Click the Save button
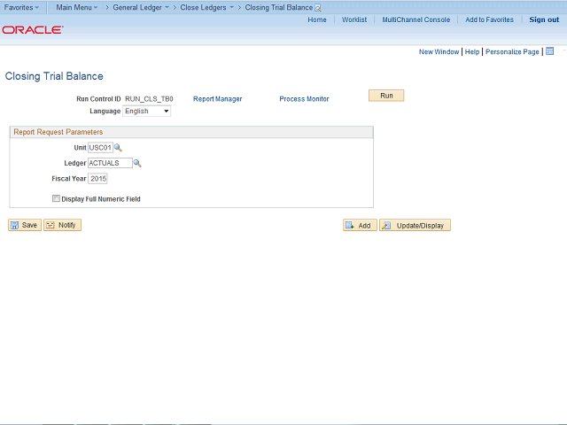The image size is (567, 425). (x=25, y=225)
